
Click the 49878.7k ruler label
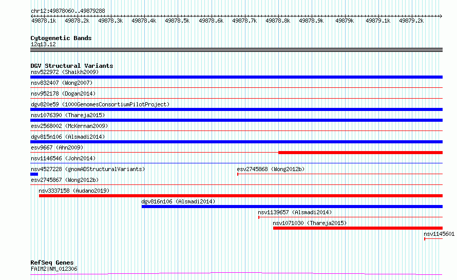[x=244, y=21]
